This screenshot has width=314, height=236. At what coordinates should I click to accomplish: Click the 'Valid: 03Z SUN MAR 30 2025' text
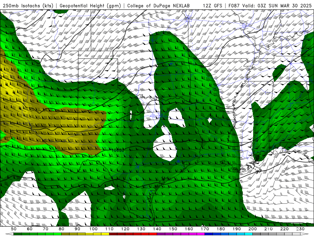[x=277, y=6]
